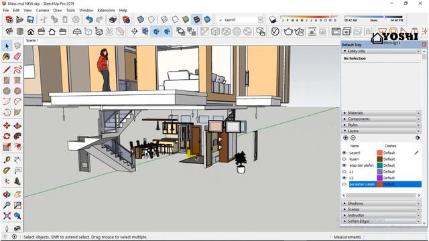This screenshot has height=241, width=429.
Task: Toggle shaded with textures style
Action: click(196, 19)
